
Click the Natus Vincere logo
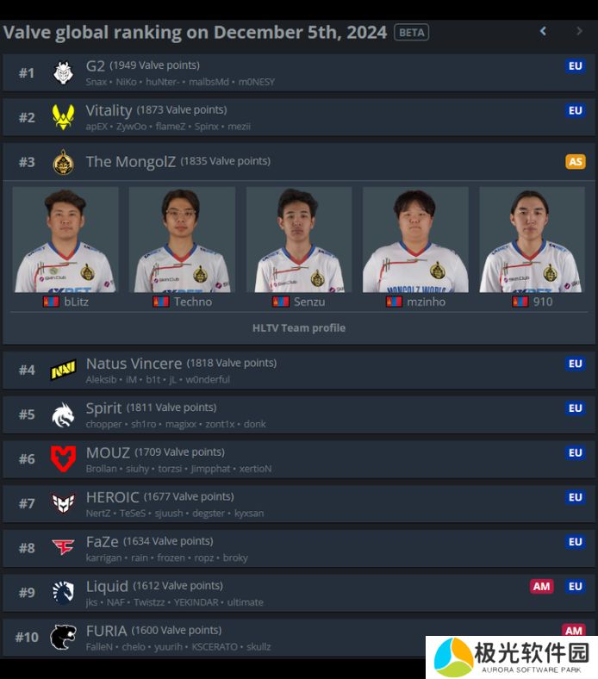[63, 371]
